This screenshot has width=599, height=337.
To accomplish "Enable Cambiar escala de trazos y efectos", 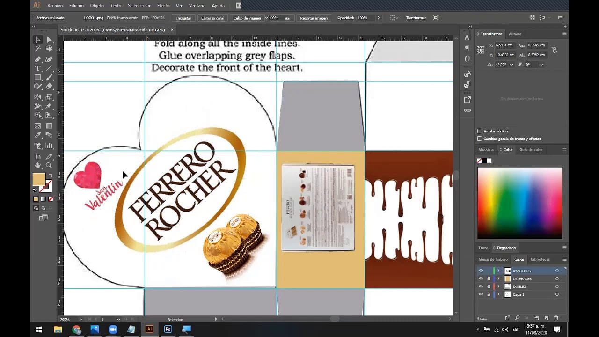I will [x=480, y=139].
